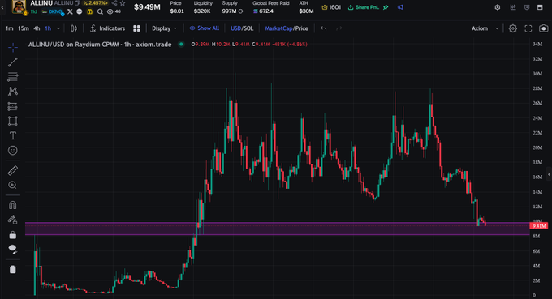
Task: Select the rectangle shape tool
Action: click(x=13, y=121)
